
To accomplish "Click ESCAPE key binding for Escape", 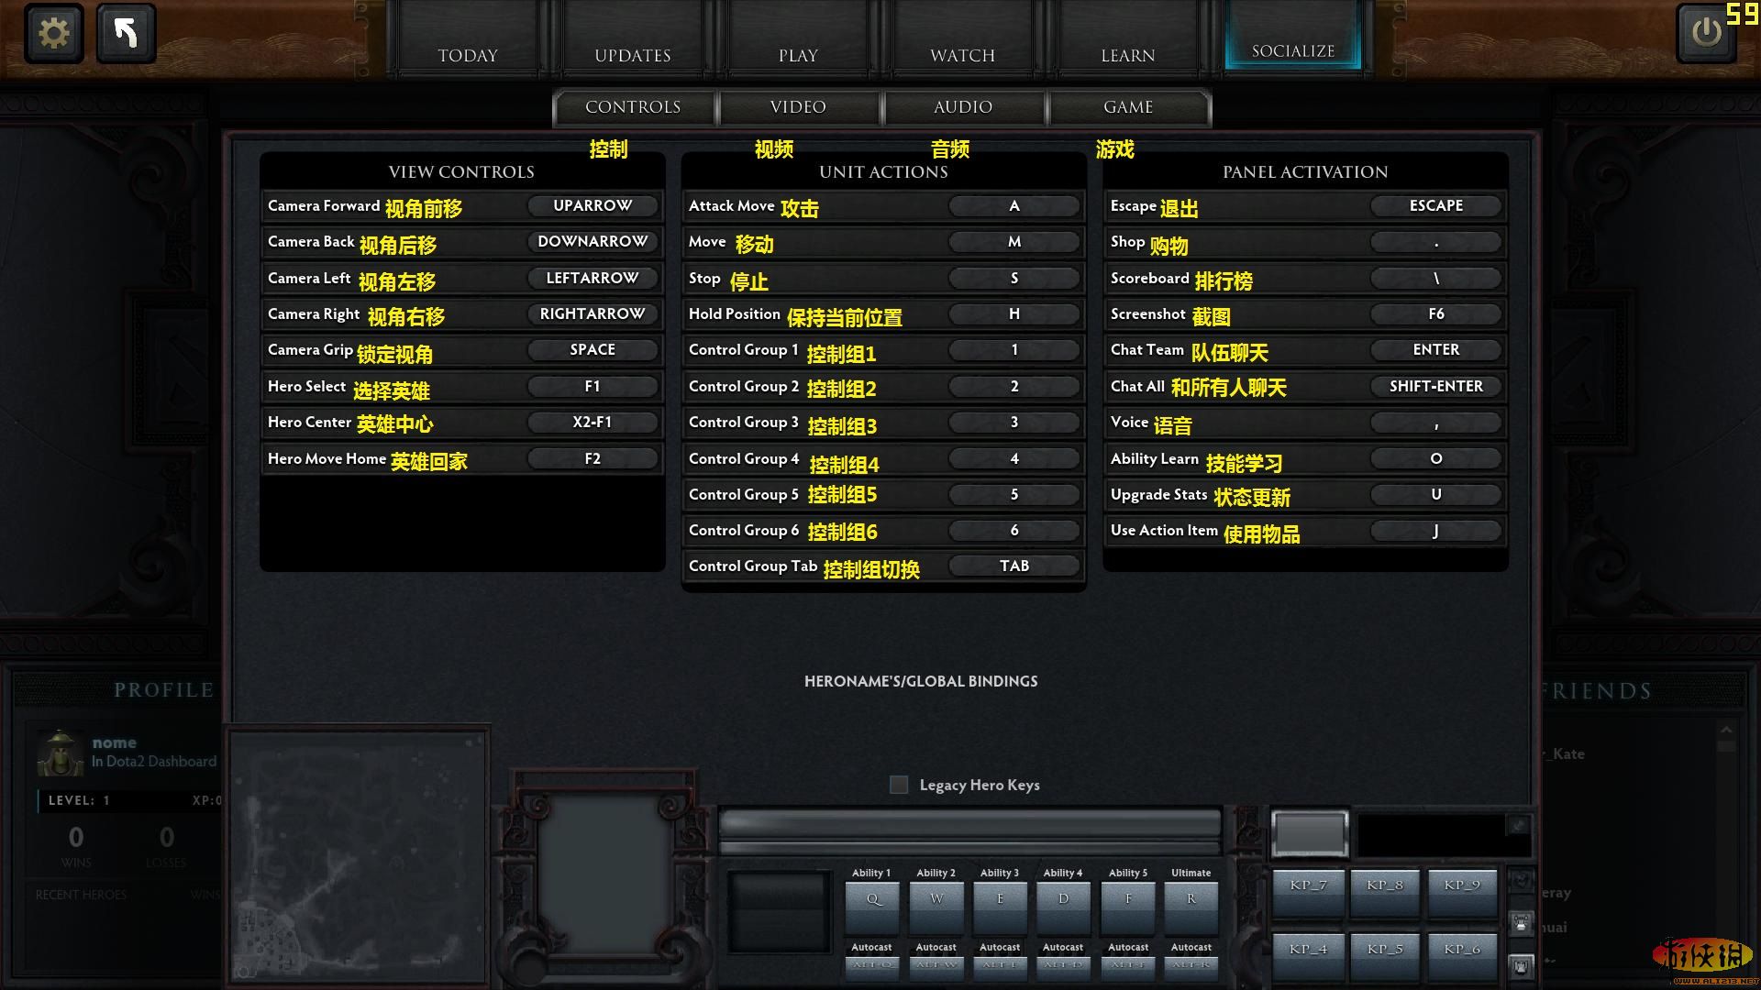I will 1435,204.
